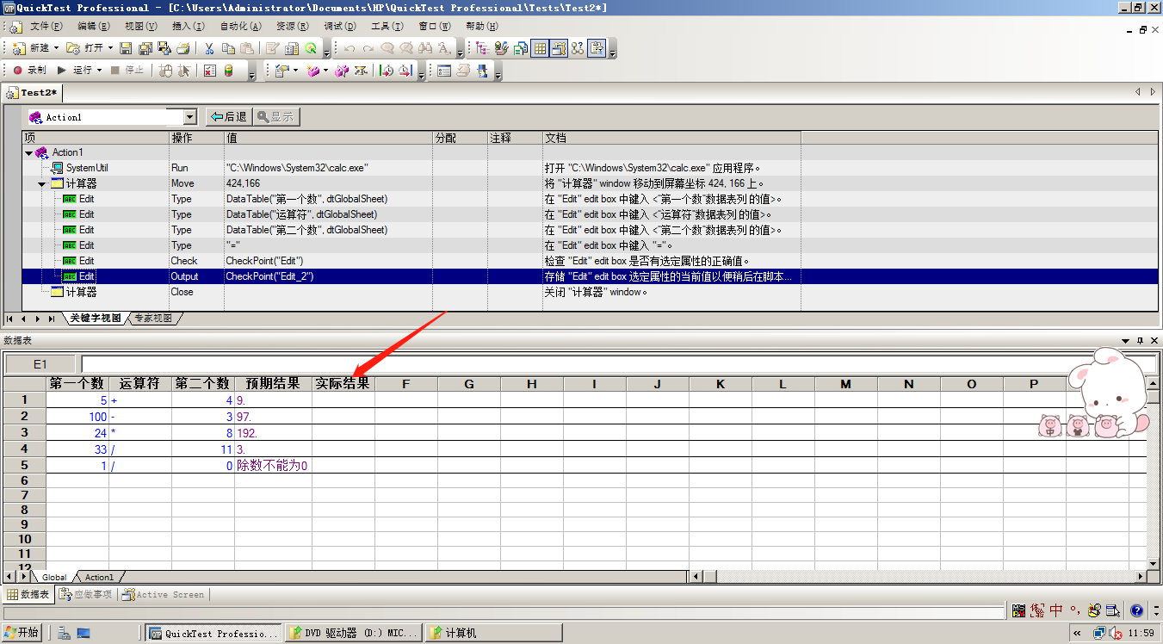Screen dimensions: 1163x644
Task: Click the New (新建) test icon
Action: click(19, 48)
